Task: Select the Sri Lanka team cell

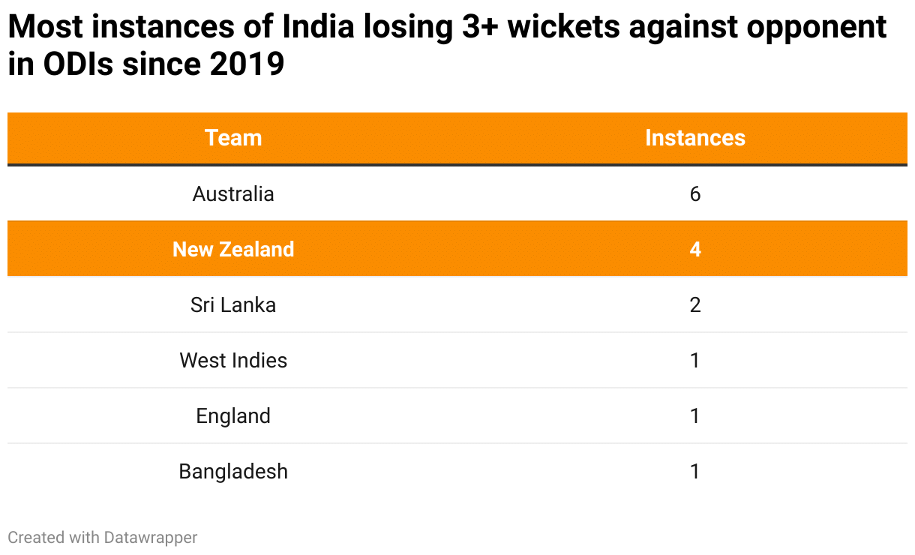Action: pos(233,305)
